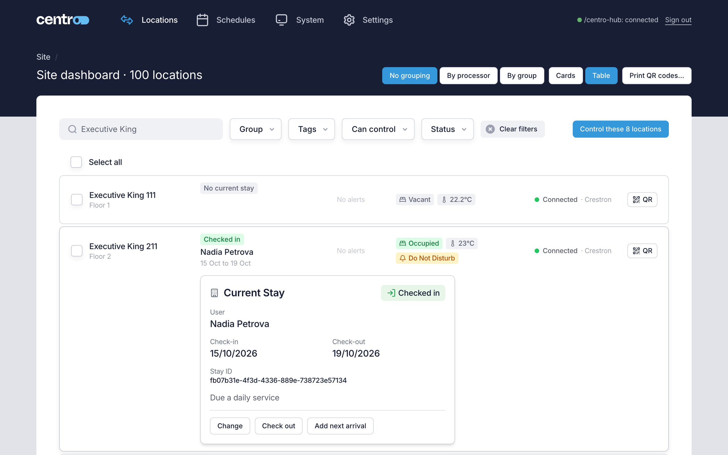Screen dimensions: 728x455
Task: Click Print QR codes button
Action: [x=657, y=76]
